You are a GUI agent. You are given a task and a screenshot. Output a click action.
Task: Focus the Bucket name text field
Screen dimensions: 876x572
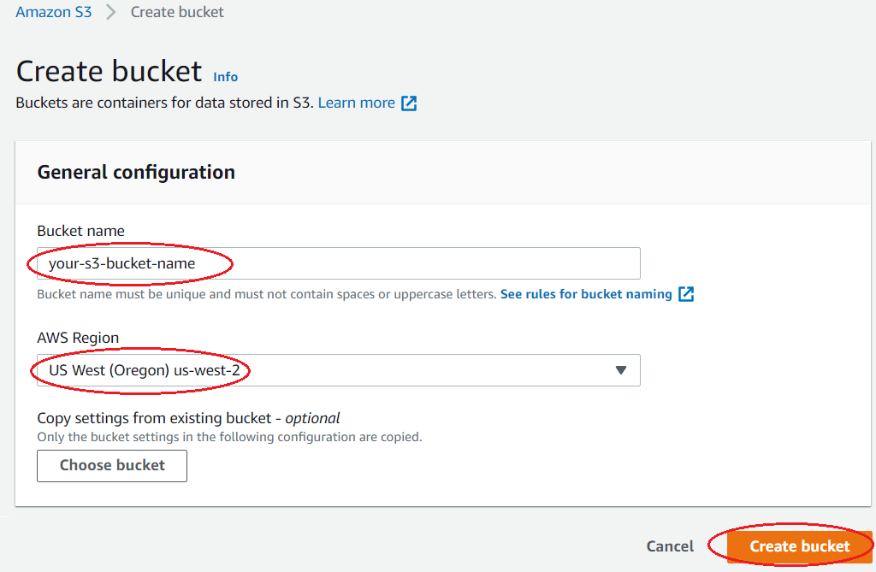[x=338, y=263]
